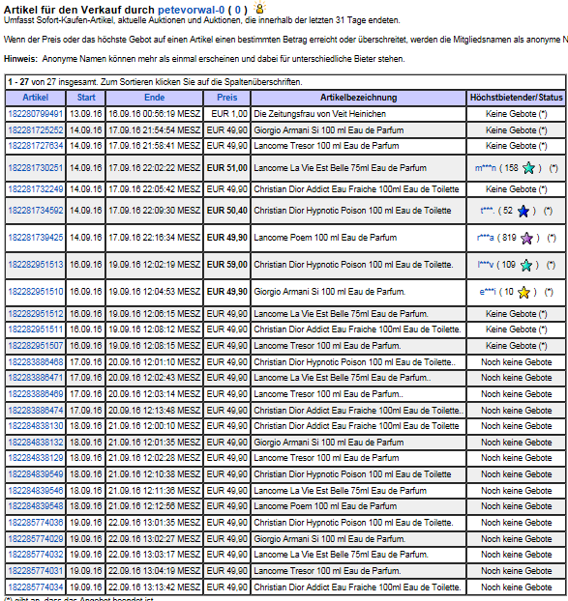Click the new-member icon beside petevorwal-0
568x601 pixels.
260,8
